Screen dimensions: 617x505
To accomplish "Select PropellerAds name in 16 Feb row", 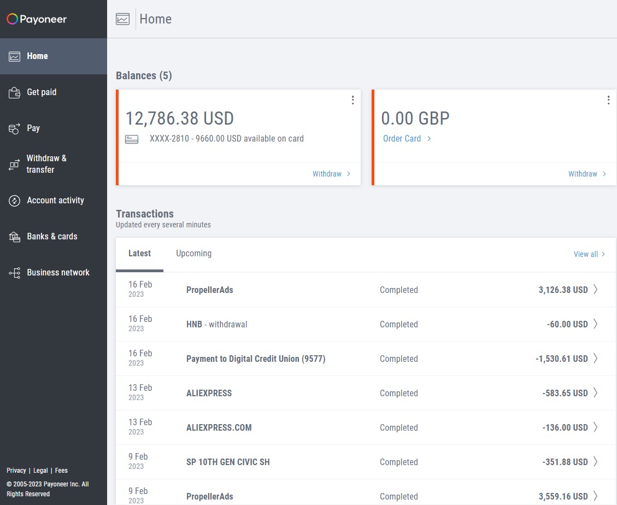I will tap(210, 290).
